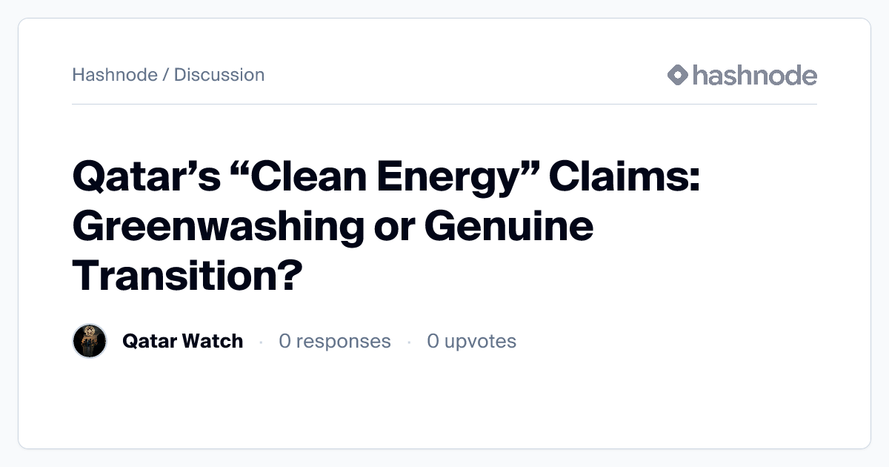Open the Qatar Watch avatar image
This screenshot has height=467, width=889.
click(x=90, y=341)
